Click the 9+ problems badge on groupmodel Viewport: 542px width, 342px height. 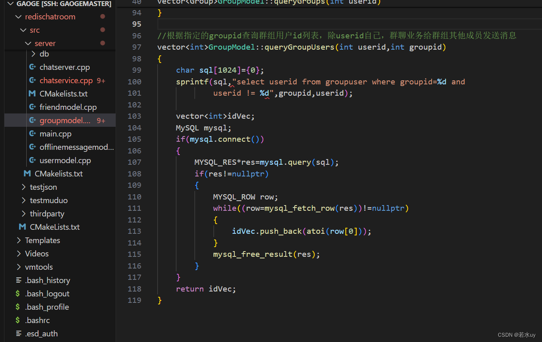click(101, 121)
